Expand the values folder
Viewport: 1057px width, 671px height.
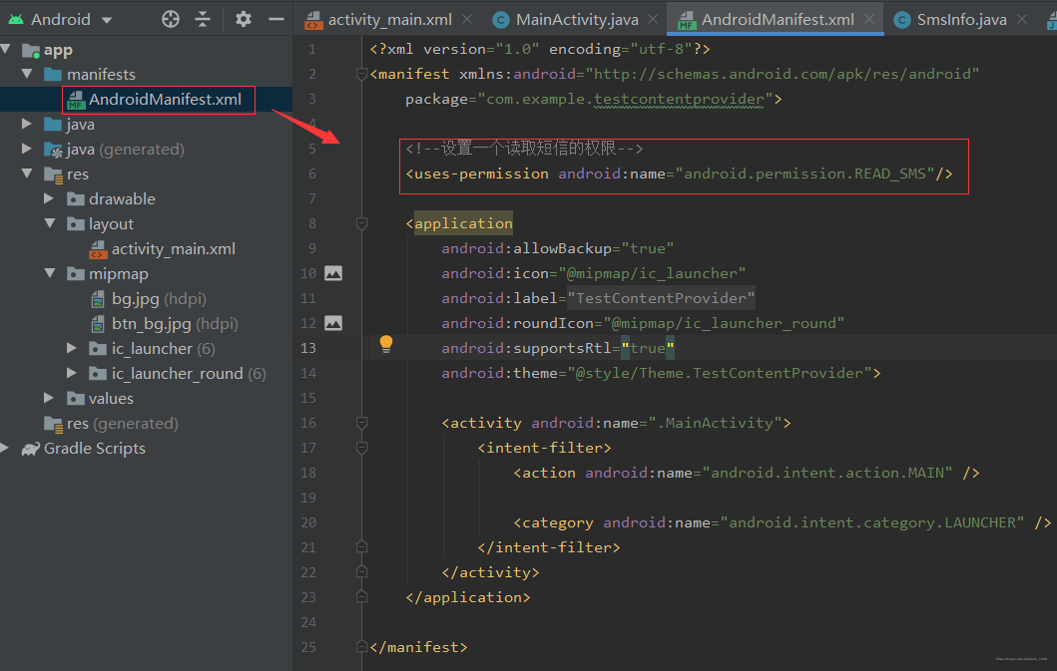click(x=49, y=398)
